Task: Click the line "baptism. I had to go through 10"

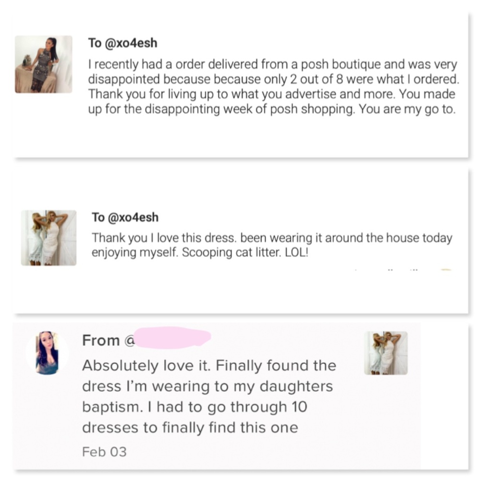Action: point(194,407)
